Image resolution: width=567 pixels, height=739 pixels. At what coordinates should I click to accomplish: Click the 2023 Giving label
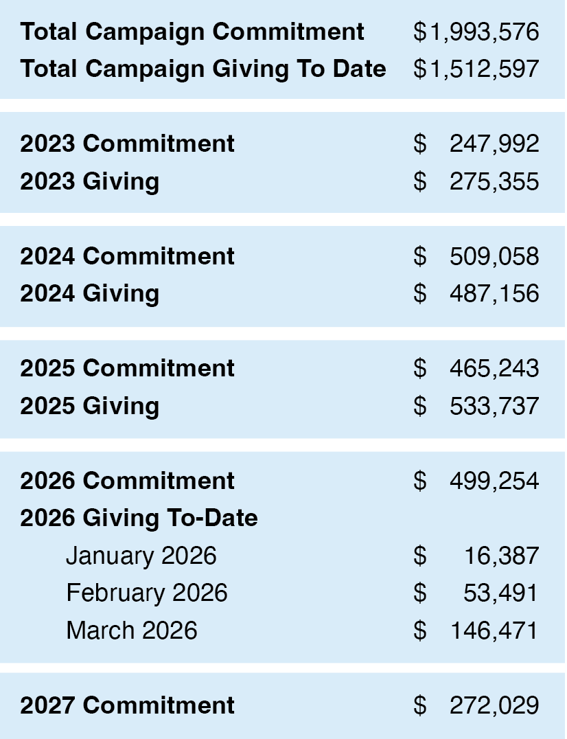pyautogui.click(x=89, y=181)
